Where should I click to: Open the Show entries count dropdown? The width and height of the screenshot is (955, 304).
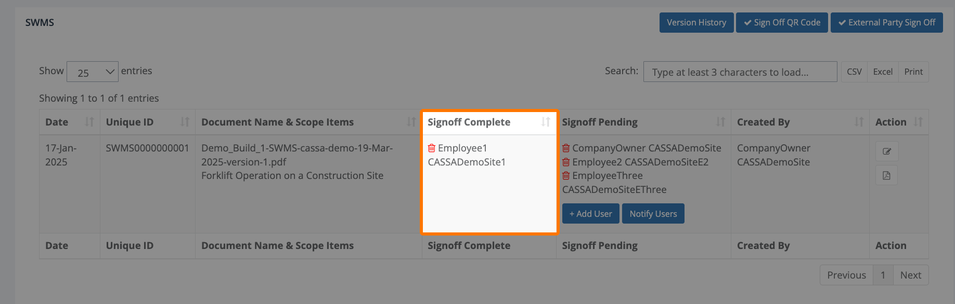[93, 72]
